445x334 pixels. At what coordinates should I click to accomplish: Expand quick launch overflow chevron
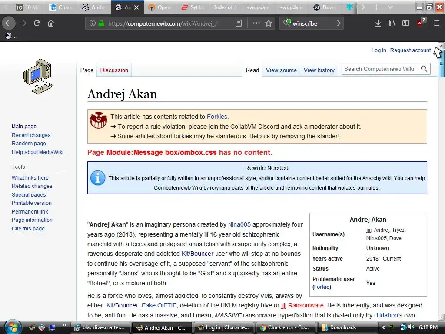click(64, 325)
